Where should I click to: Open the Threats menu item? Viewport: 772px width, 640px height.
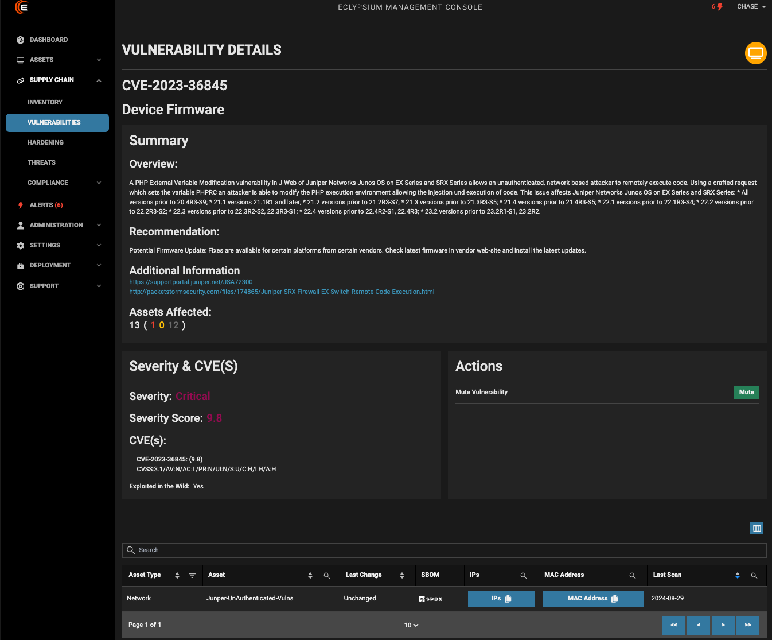41,162
